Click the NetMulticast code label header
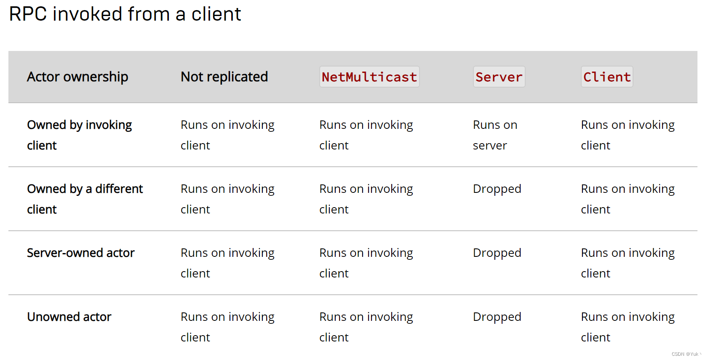This screenshot has width=708, height=360. pyautogui.click(x=369, y=77)
